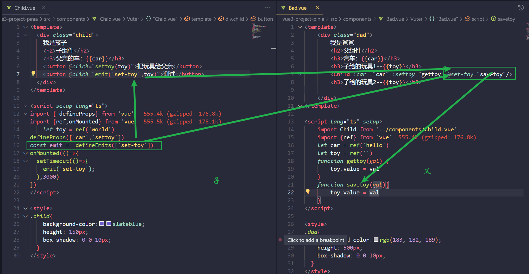
Task: Click Vue icon in Bad.vue breadcrumb
Action: coord(381,19)
